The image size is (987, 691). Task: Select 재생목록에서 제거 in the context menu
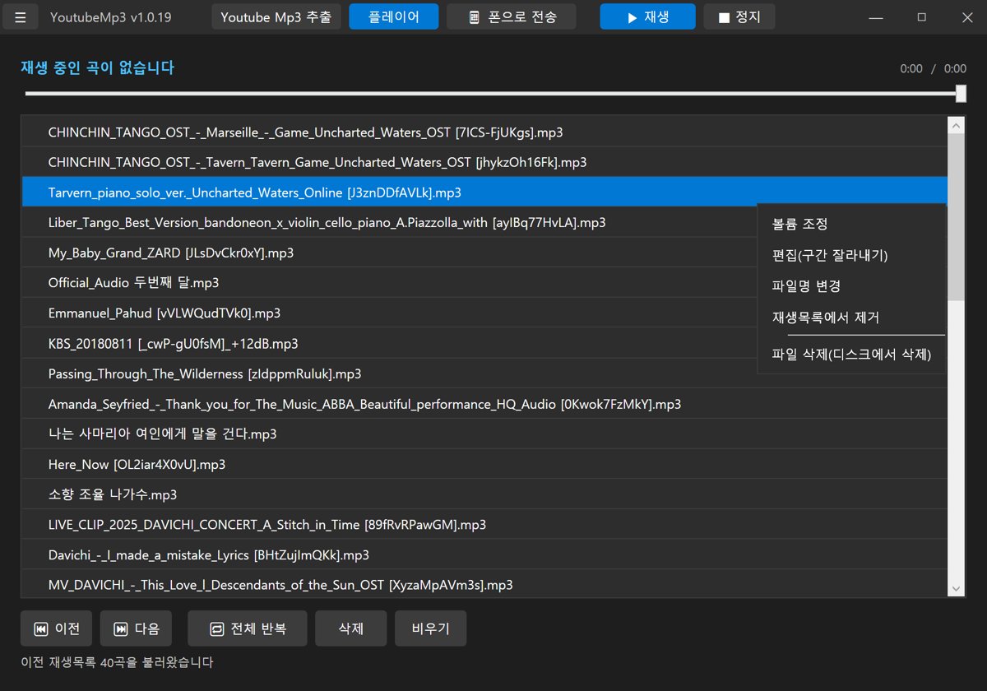pyautogui.click(x=851, y=318)
